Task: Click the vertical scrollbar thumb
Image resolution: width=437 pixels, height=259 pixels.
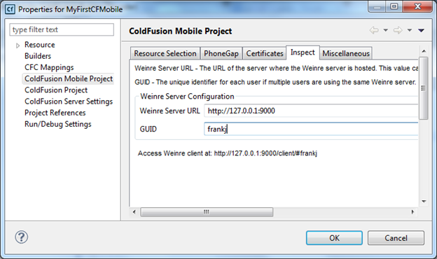Action: [423, 88]
